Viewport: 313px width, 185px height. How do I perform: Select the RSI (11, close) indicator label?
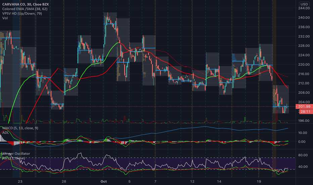(13, 158)
